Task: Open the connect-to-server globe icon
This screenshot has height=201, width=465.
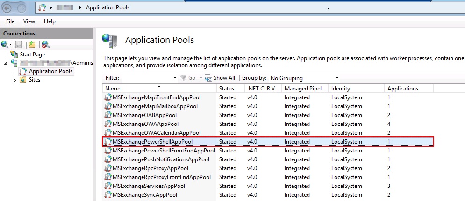Action: click(x=5, y=44)
